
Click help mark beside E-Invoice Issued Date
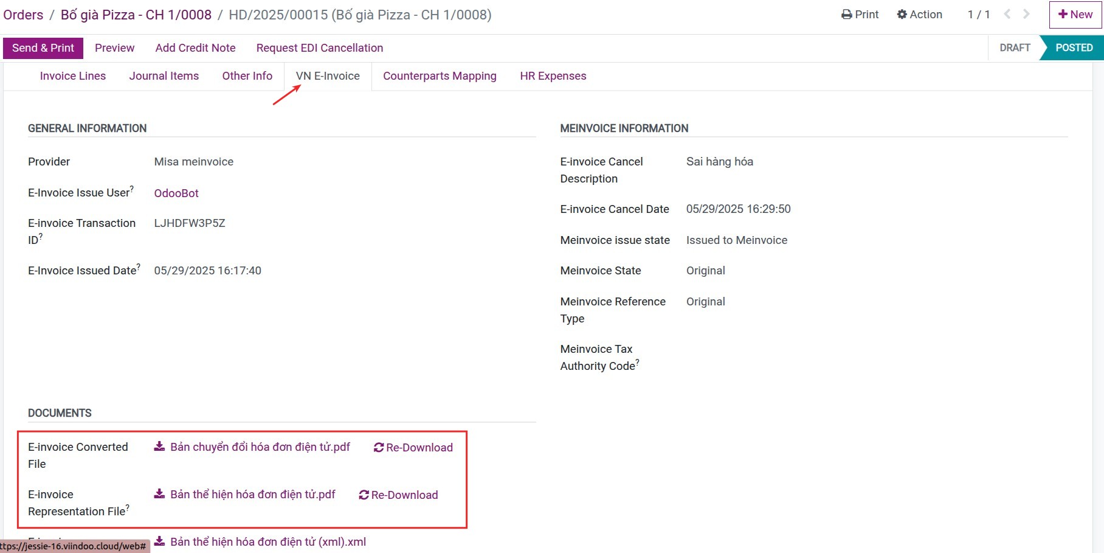(139, 266)
